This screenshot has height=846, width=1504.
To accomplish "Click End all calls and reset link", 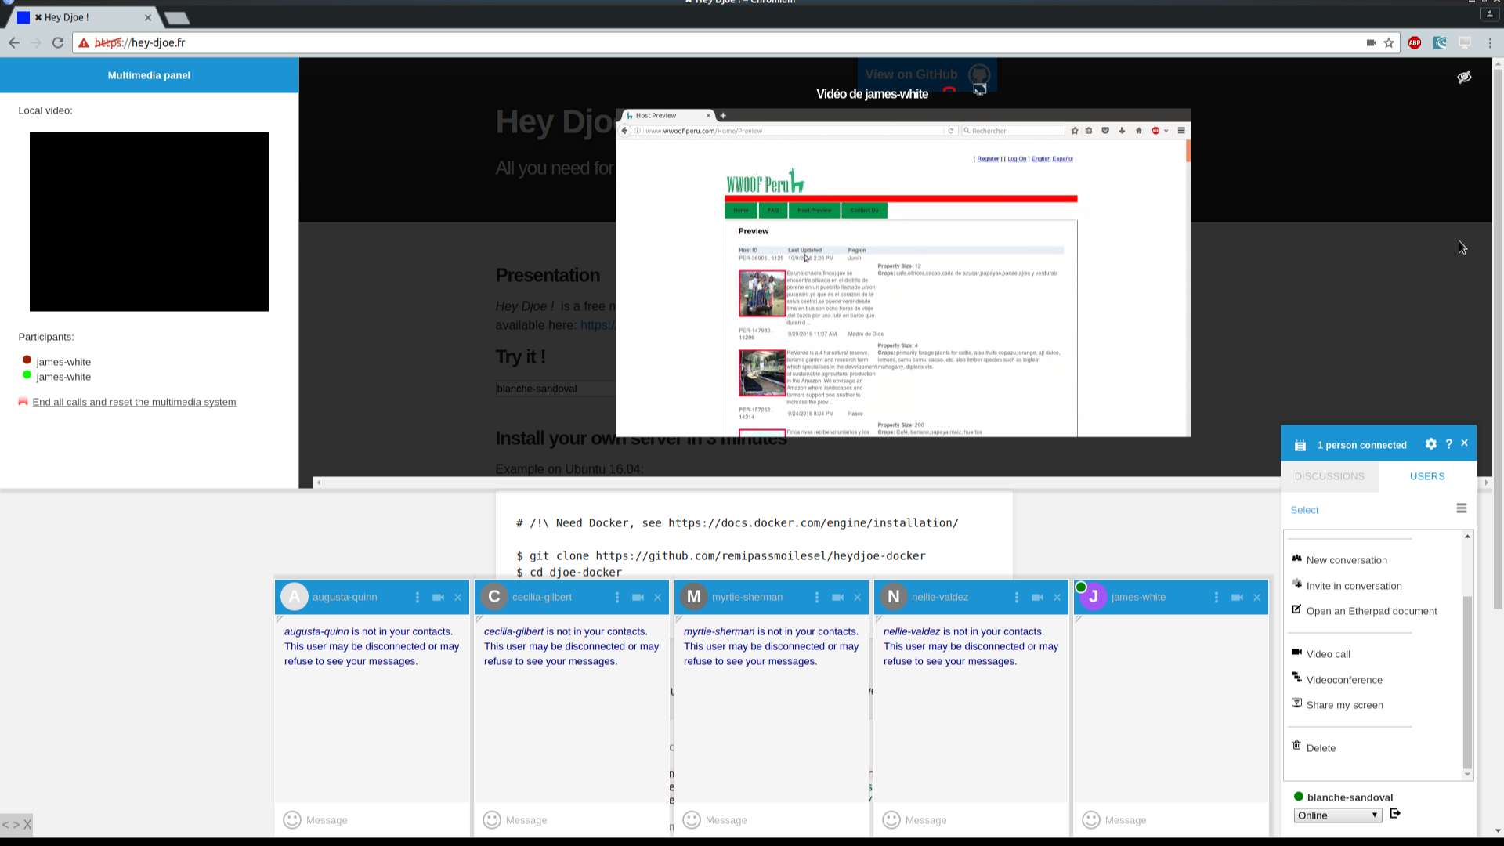I will click(134, 402).
